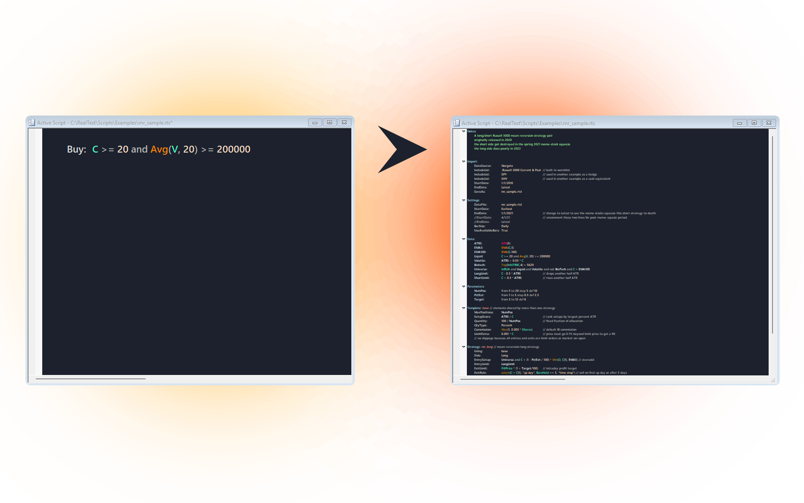Click horizontal scrollbar below the full script
The height and width of the screenshot is (503, 804).
pyautogui.click(x=512, y=379)
